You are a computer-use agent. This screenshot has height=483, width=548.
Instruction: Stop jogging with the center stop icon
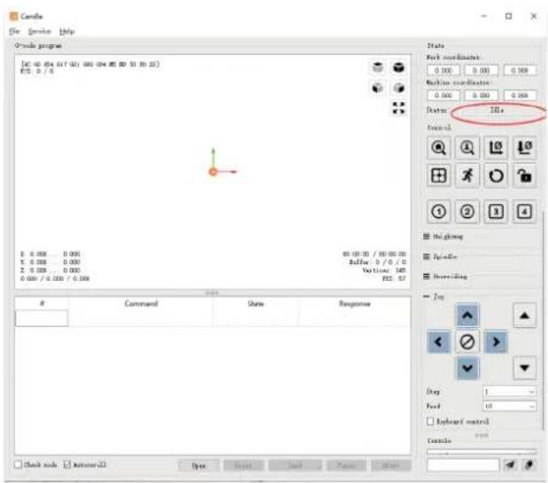(467, 341)
